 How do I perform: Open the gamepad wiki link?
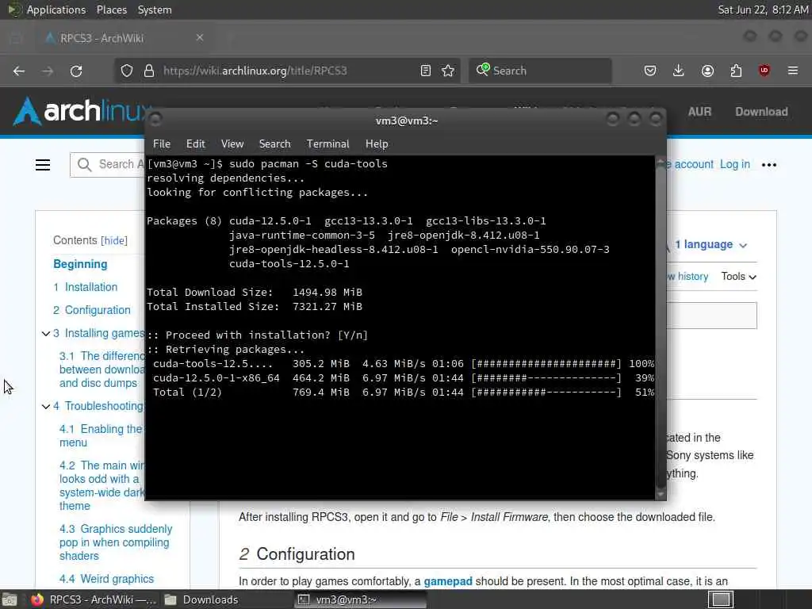coord(448,581)
